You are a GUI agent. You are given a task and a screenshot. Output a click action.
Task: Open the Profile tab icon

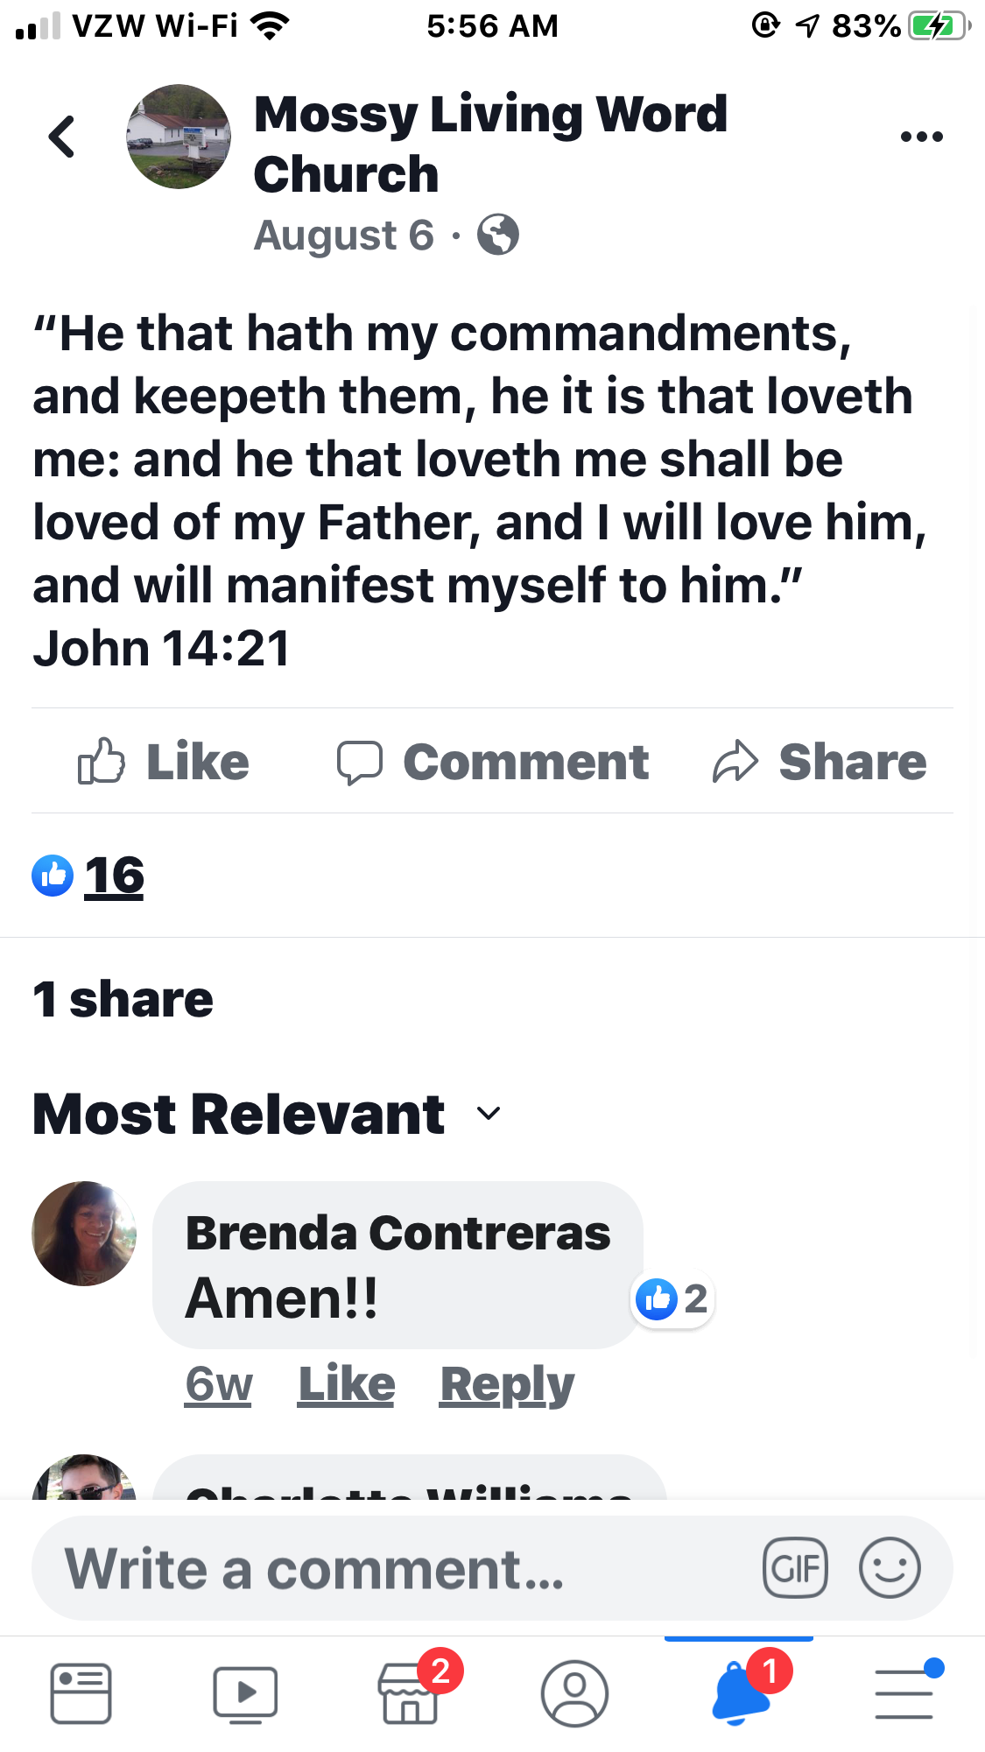point(574,1693)
